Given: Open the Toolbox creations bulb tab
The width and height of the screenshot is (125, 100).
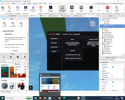Looking at the screenshot, I should 25,57.
